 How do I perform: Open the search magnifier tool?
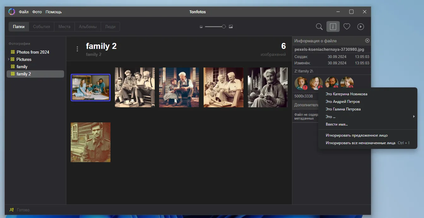319,27
